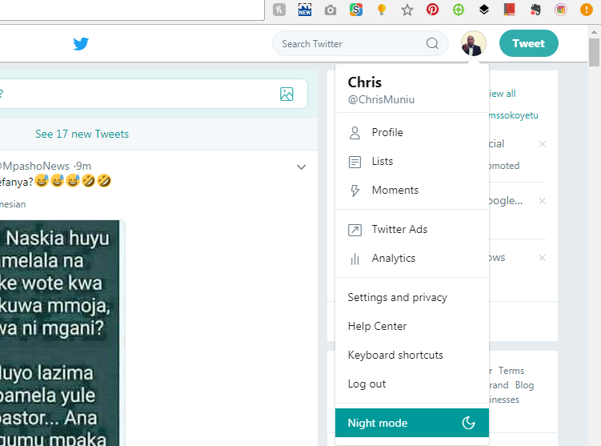Image resolution: width=601 pixels, height=446 pixels.
Task: Click the Twitter bird logo
Action: click(81, 44)
